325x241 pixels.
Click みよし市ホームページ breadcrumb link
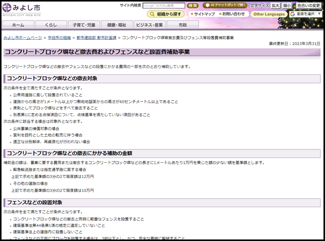point(23,38)
